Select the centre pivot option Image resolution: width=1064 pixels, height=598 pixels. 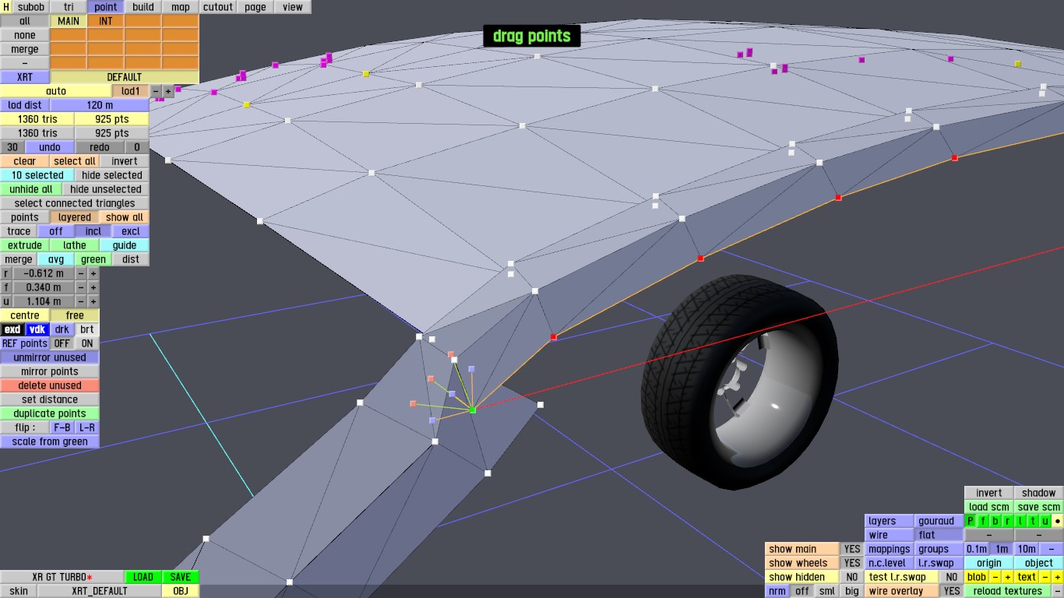pyautogui.click(x=25, y=315)
